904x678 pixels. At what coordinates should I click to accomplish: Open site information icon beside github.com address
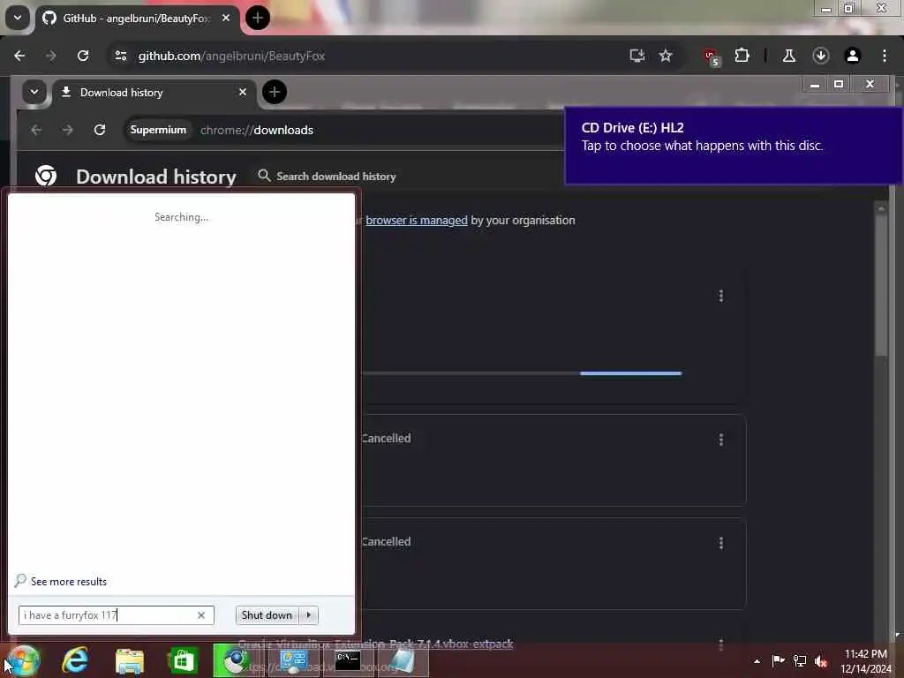point(120,56)
